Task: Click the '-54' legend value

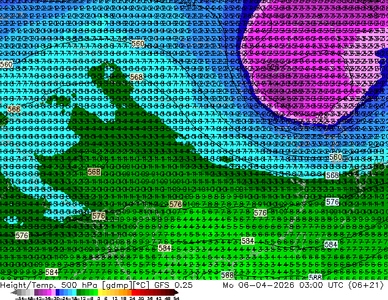Action: [20, 298]
